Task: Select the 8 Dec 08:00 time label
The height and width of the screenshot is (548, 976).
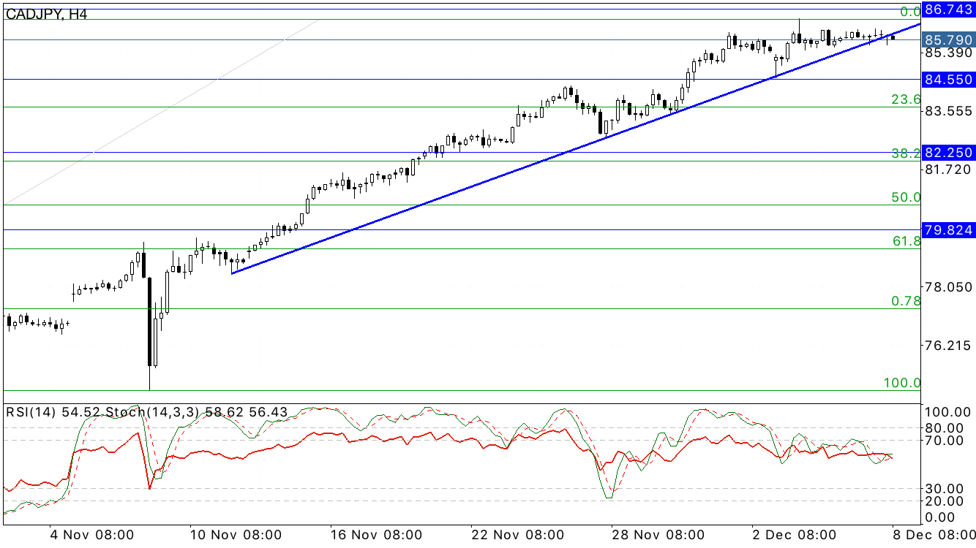Action: pos(933,534)
